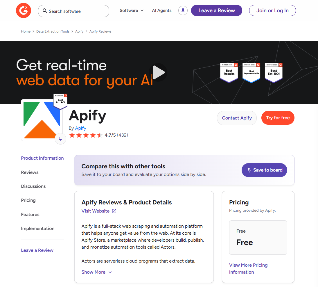Click the Best Est. ROI badge
318x287 pixels.
(x=273, y=72)
